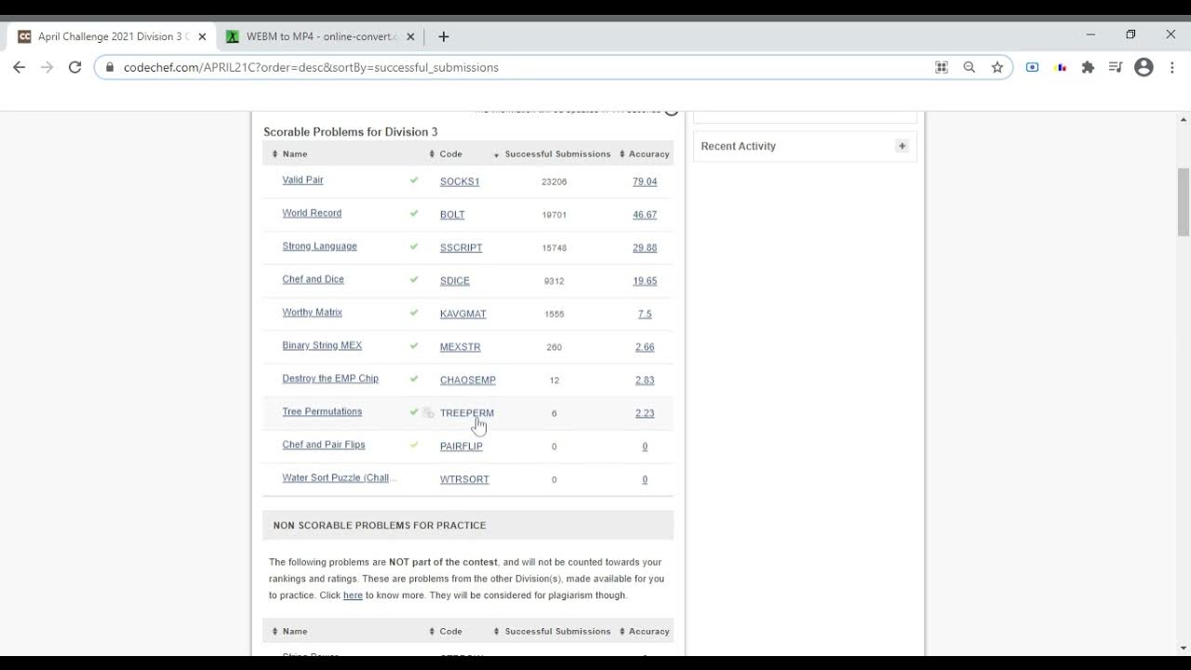Viewport: 1191px width, 670px height.
Task: Open the Valid Pair problem
Action: click(302, 180)
